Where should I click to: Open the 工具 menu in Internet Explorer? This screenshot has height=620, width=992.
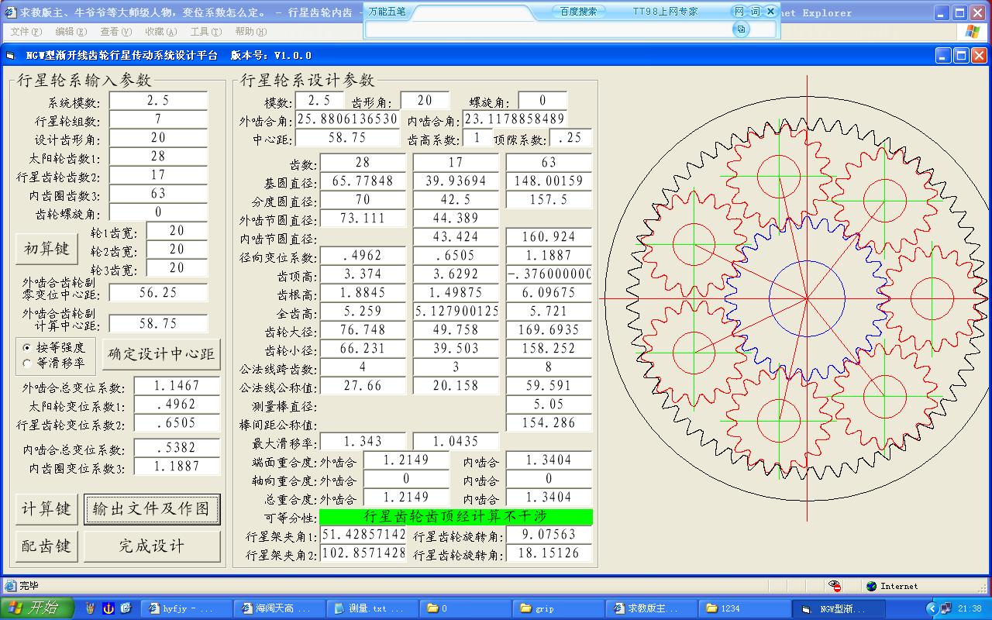[205, 32]
